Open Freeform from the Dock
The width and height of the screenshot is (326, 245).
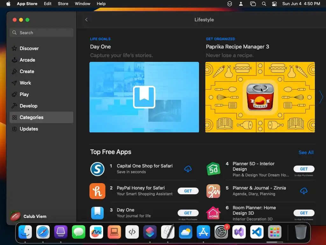96,232
